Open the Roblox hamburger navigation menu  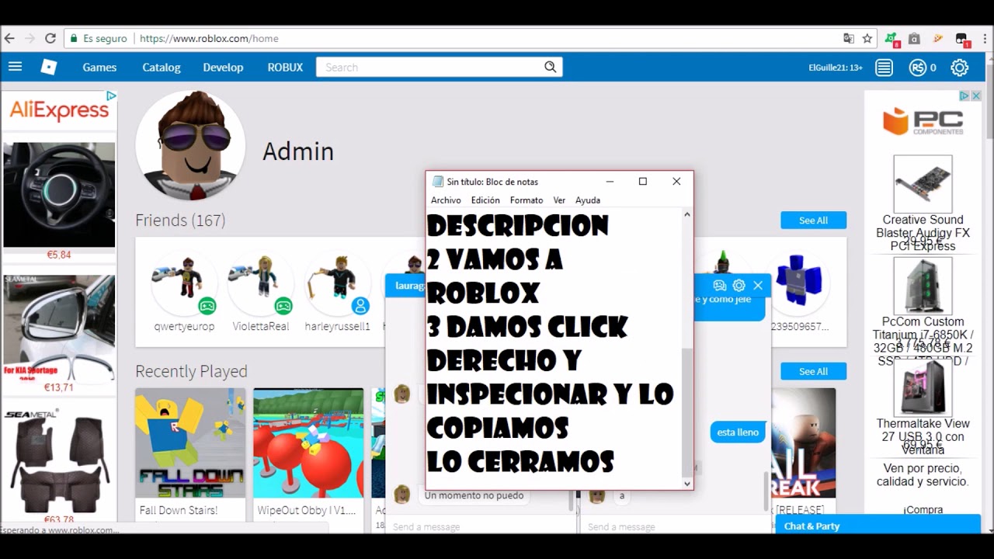(15, 67)
